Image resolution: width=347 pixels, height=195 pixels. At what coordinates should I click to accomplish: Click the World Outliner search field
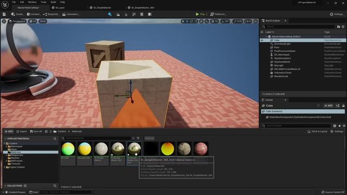[x=298, y=27]
